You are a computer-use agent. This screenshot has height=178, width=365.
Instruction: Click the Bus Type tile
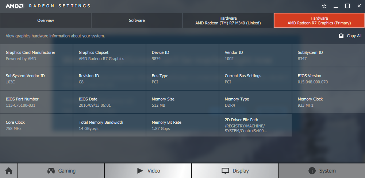click(x=182, y=79)
